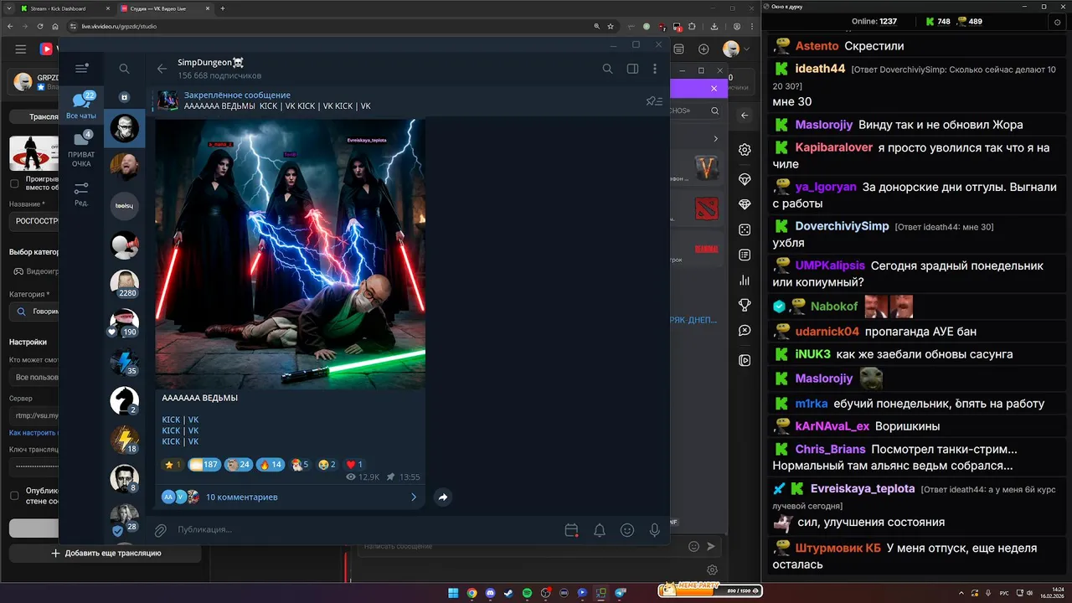Open emoji picker in VK chat field
The width and height of the screenshot is (1072, 603).
pyautogui.click(x=693, y=546)
